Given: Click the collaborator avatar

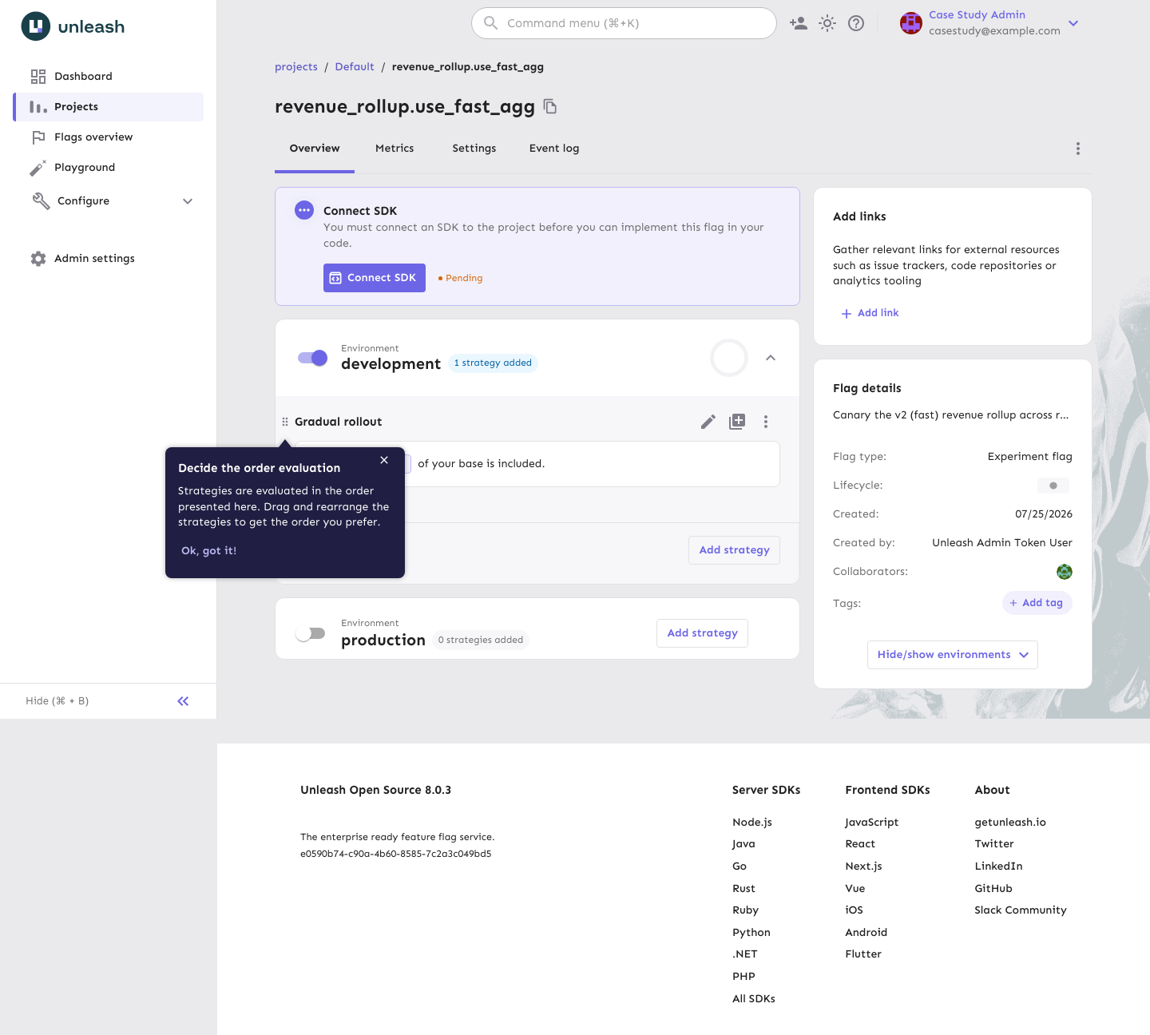Looking at the screenshot, I should (1065, 572).
